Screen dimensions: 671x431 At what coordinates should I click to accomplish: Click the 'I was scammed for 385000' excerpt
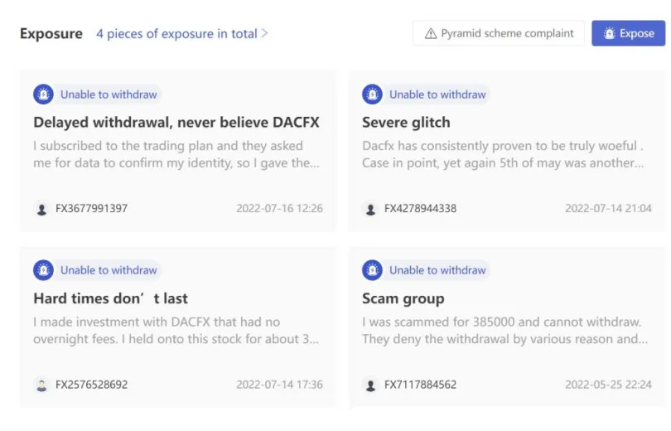505,331
